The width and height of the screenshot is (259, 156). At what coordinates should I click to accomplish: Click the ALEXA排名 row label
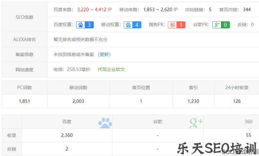coord(24,39)
